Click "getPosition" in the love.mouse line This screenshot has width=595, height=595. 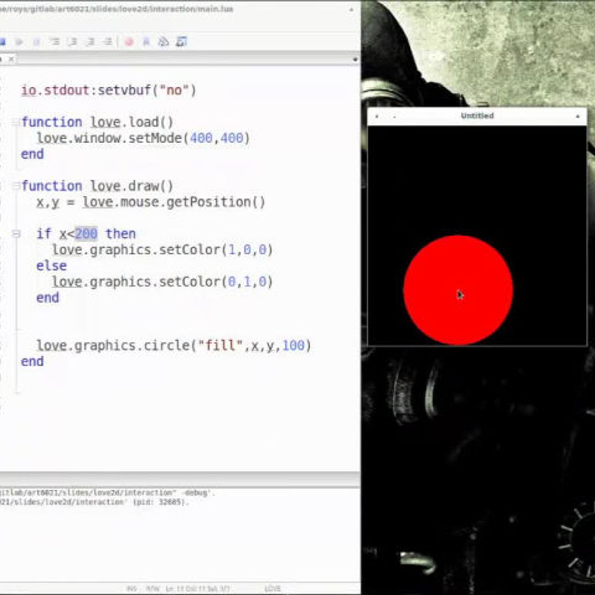tap(208, 202)
